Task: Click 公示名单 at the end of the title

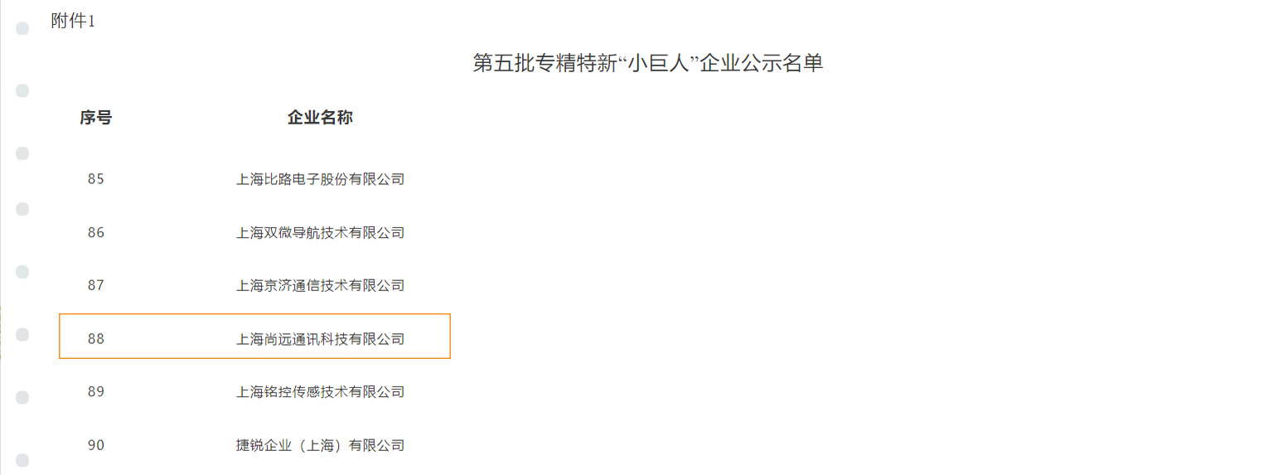Action: click(782, 63)
